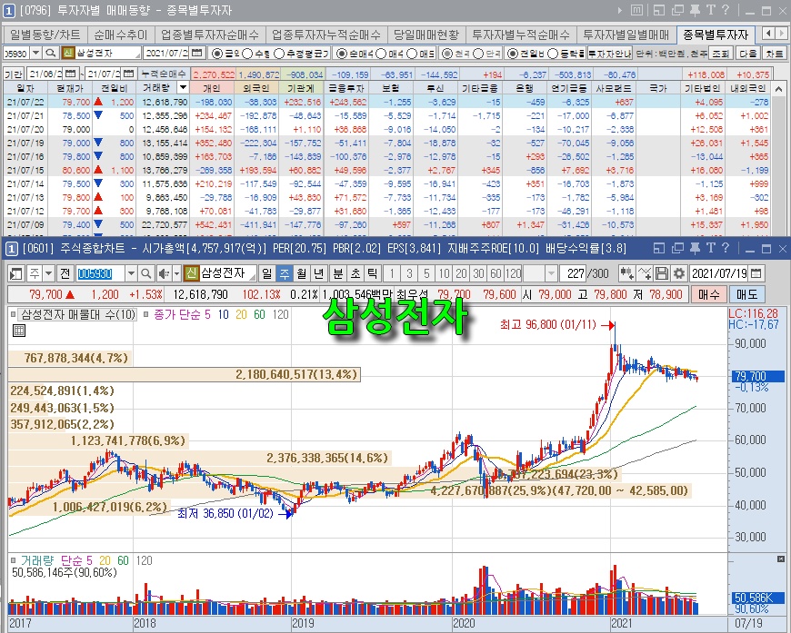Click the green 신 badge before 삼성전자 in chart
The width and height of the screenshot is (791, 633).
(x=191, y=273)
